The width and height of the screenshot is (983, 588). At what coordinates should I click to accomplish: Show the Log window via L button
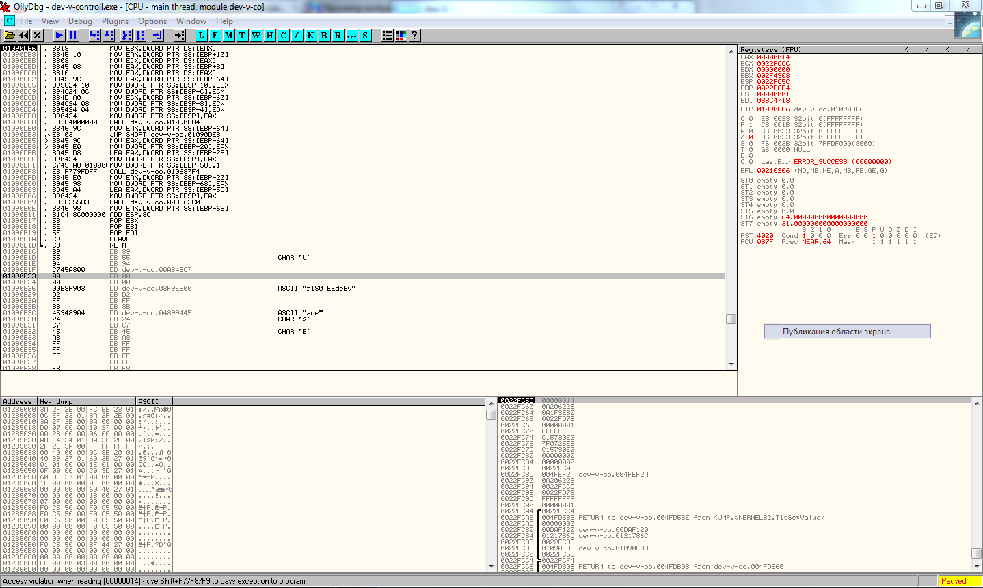[x=201, y=35]
